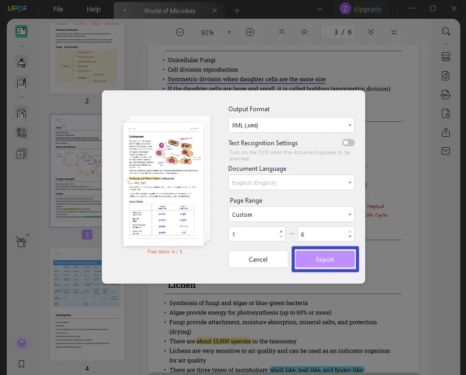Viewport: 466px width, 375px height.
Task: Click the Export button
Action: pyautogui.click(x=324, y=259)
